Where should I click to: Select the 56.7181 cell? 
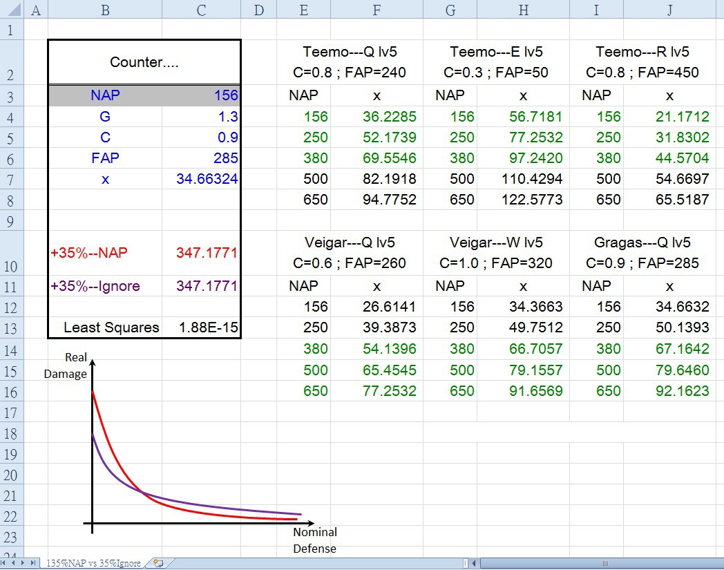523,116
